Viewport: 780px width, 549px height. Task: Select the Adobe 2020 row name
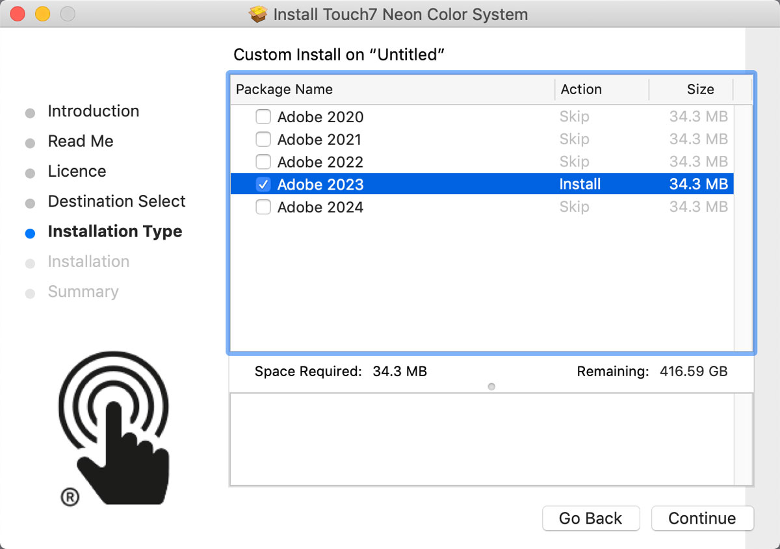point(320,118)
